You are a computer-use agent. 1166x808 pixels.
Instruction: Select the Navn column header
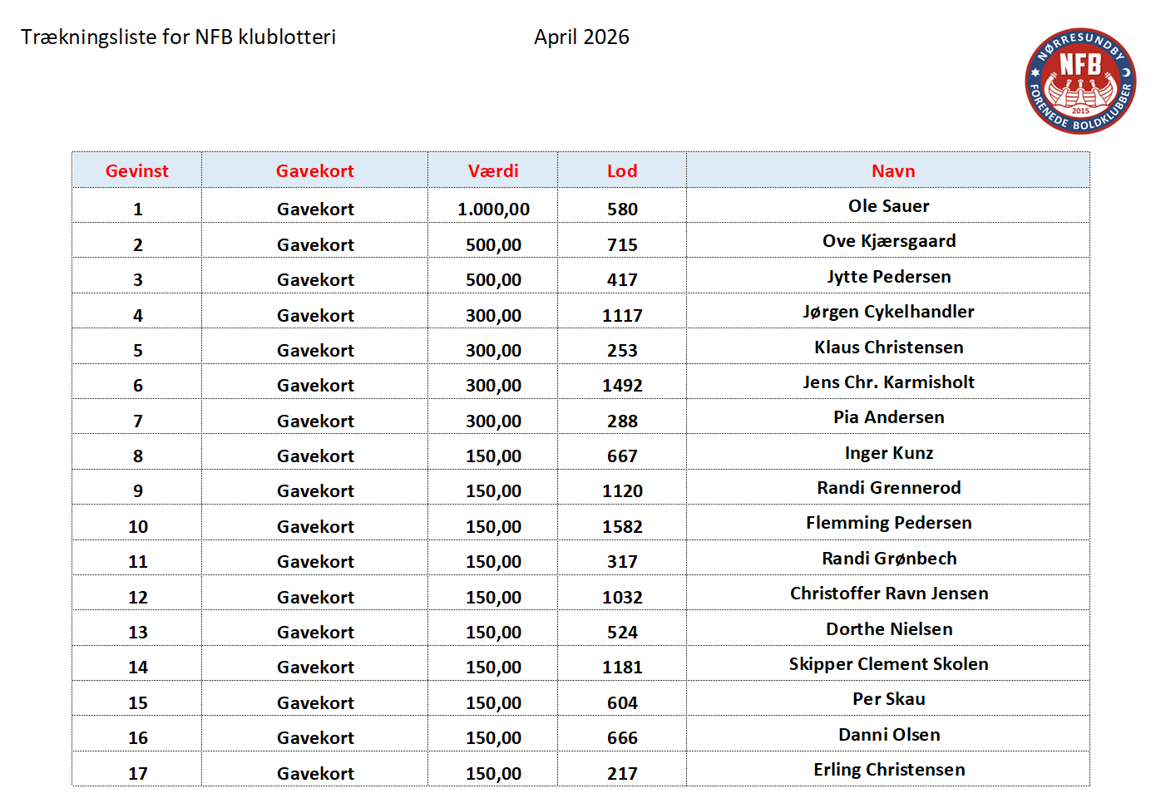pos(892,170)
